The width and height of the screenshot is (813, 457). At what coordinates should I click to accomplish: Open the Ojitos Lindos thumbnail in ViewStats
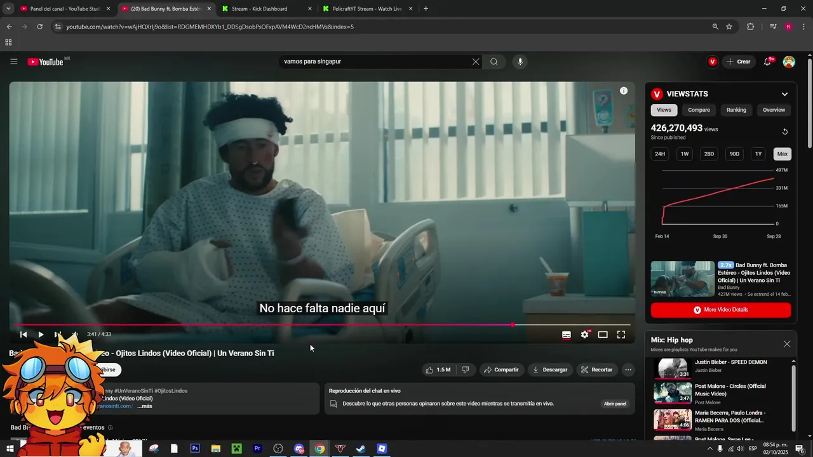(x=683, y=279)
